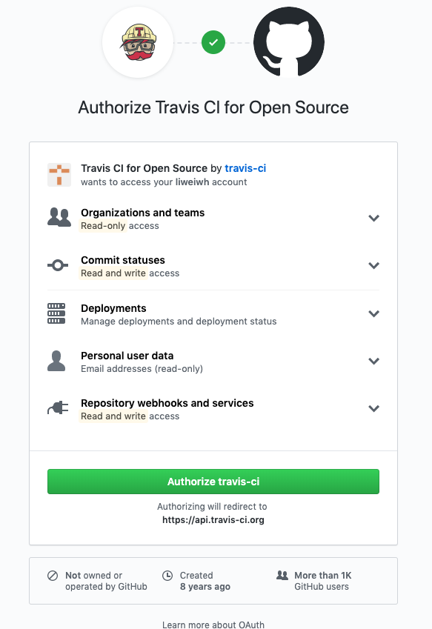Click the clock icon beside Created
Image resolution: width=432 pixels, height=629 pixels.
tap(167, 576)
